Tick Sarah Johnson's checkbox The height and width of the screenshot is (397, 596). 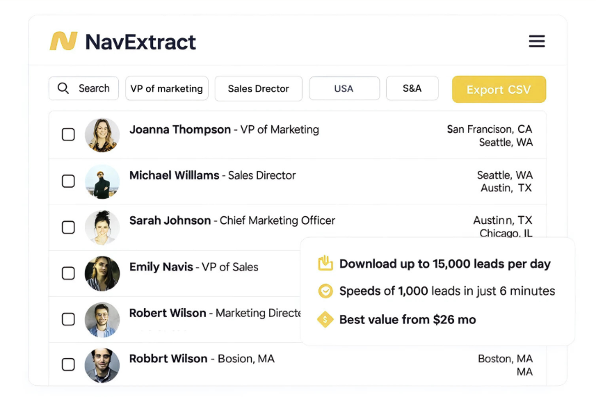[x=68, y=227]
